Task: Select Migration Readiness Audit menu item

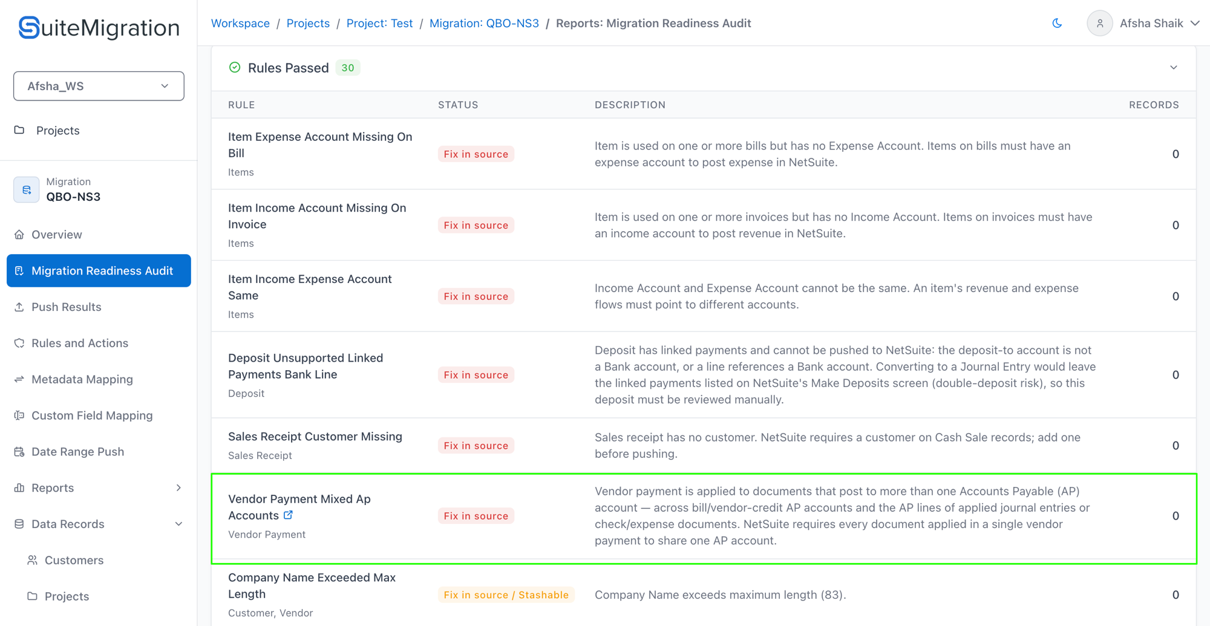Action: [x=99, y=270]
